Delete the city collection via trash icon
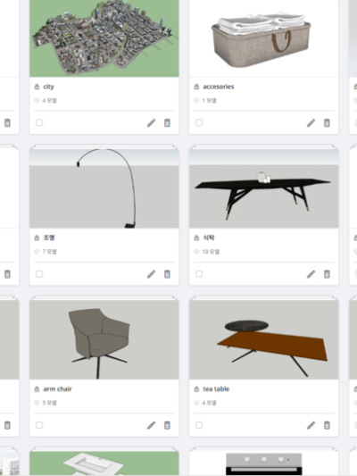 coord(167,123)
